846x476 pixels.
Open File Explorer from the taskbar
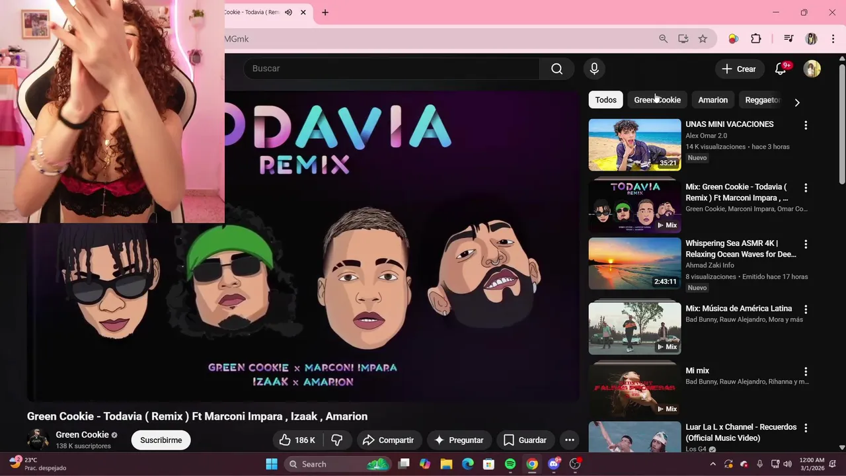pyautogui.click(x=446, y=464)
